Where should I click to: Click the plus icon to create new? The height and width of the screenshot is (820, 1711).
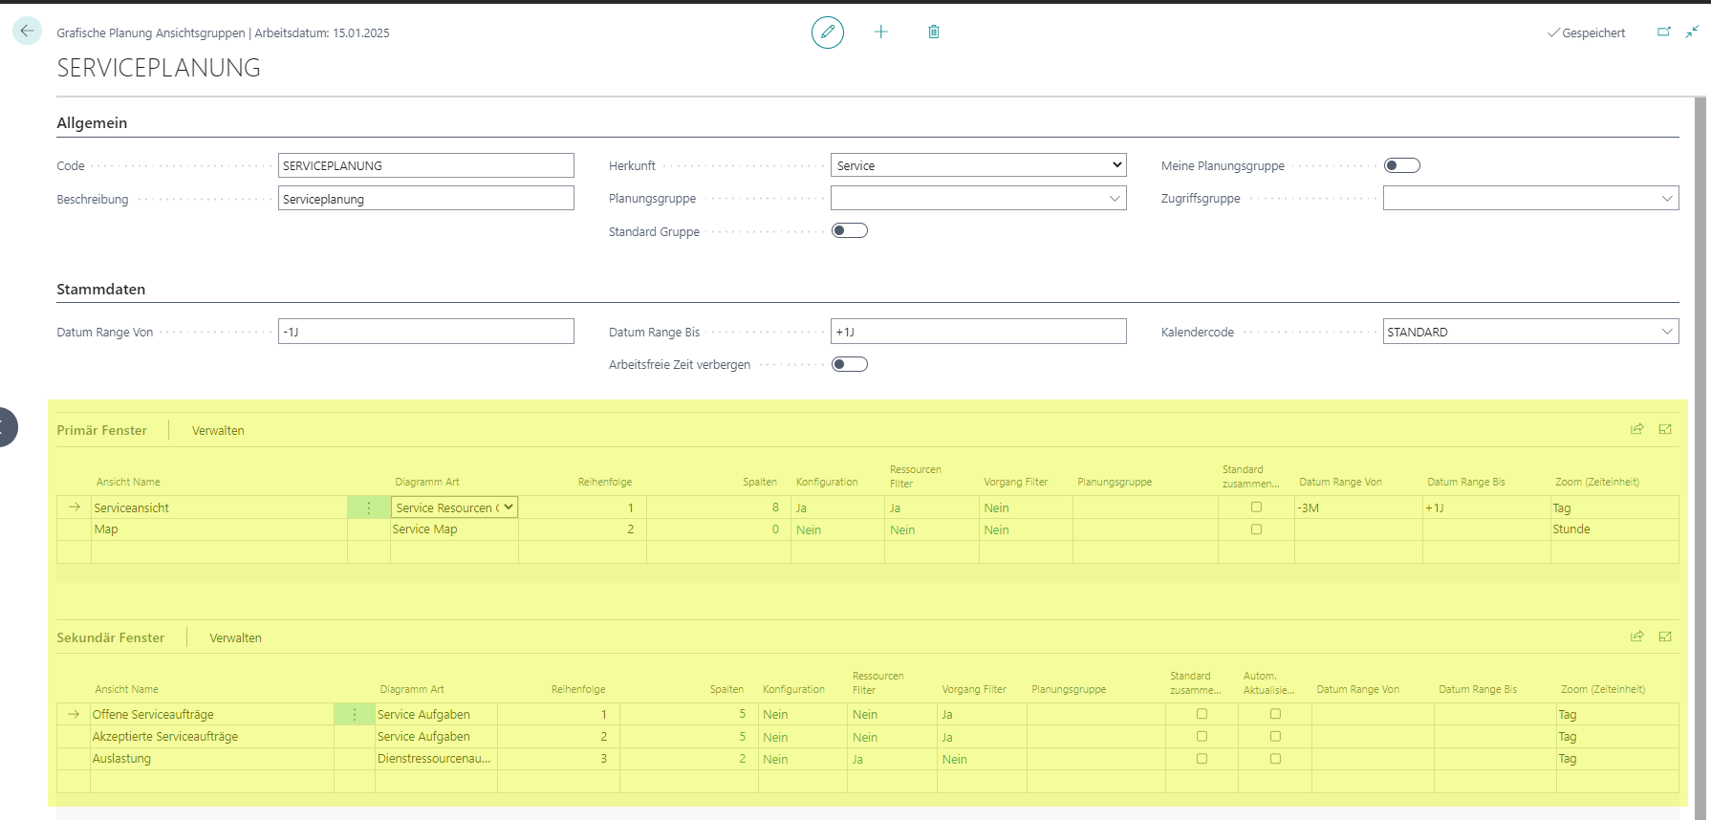(x=881, y=32)
